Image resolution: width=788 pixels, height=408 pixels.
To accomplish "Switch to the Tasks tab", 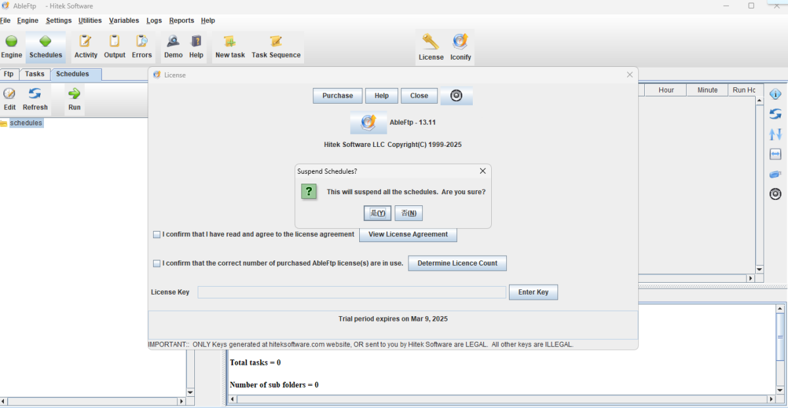I will coord(35,74).
